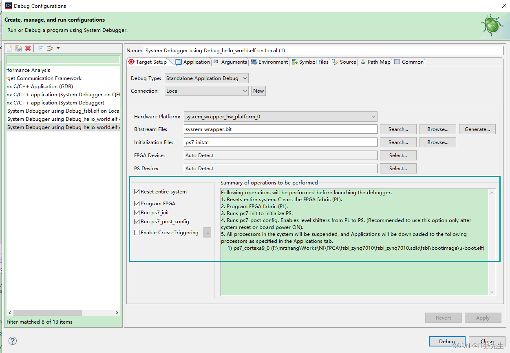Click New next to Connection
This screenshot has width=510, height=353.
258,91
